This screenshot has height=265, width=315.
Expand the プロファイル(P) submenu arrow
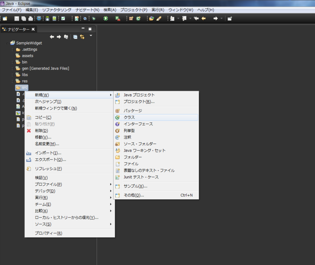tap(111, 184)
